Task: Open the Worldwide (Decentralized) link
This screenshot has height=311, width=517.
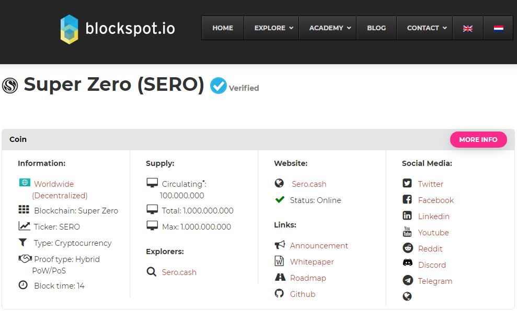Action: coord(60,189)
